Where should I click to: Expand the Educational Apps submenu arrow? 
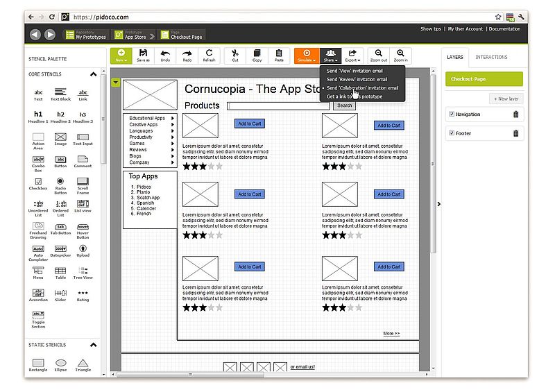pos(172,118)
